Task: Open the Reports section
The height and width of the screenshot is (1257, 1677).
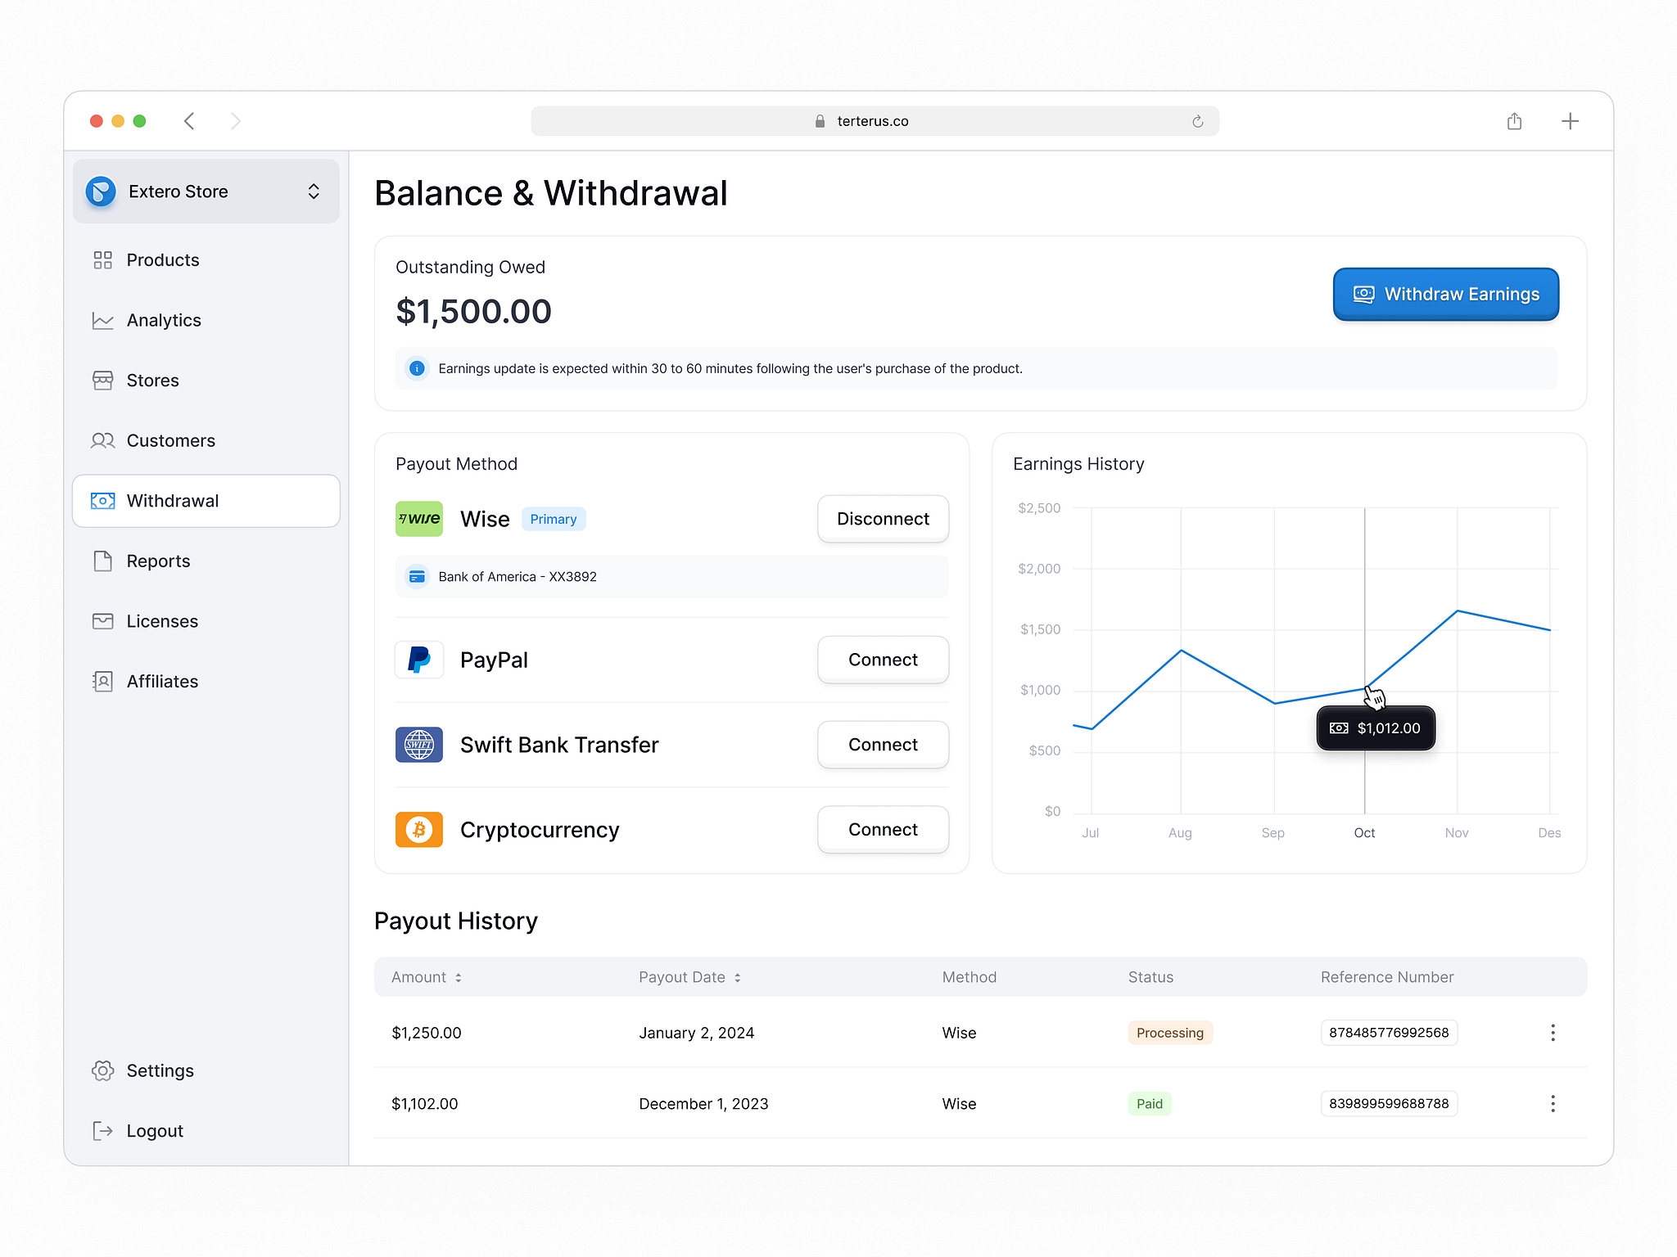Action: [x=158, y=561]
